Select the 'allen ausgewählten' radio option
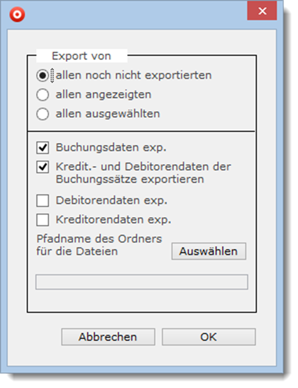This screenshot has width=298, height=388. (x=43, y=114)
